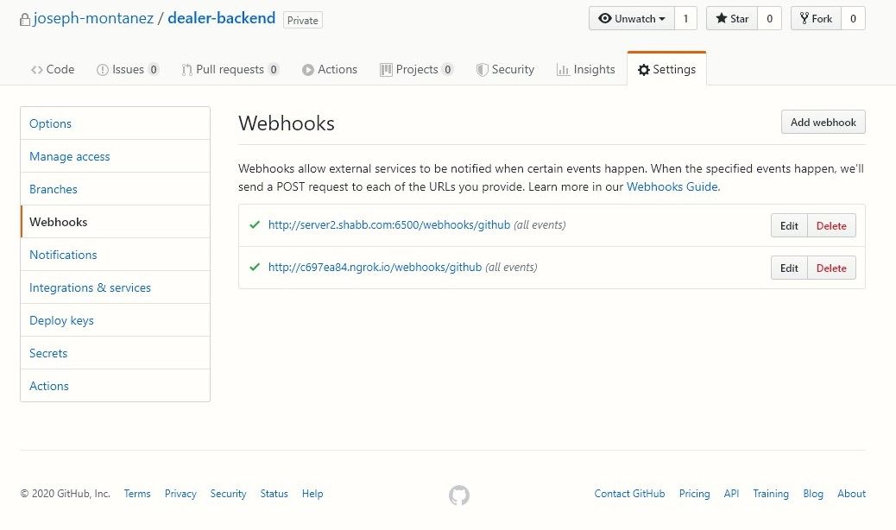Open the Projects tab

pyautogui.click(x=417, y=70)
